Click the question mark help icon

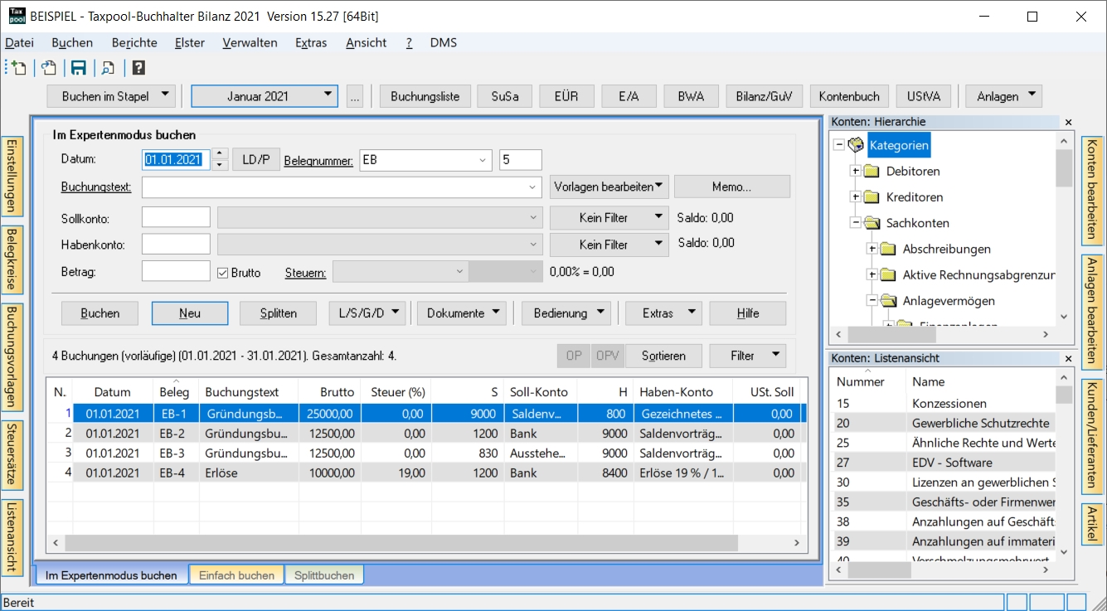(138, 68)
